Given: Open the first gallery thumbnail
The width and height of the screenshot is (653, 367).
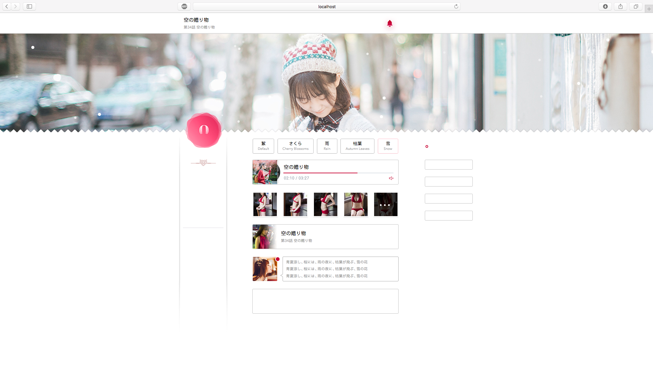Looking at the screenshot, I should coord(265,204).
